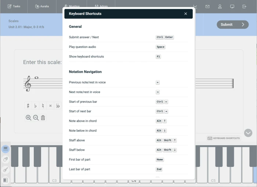Zoom in on the notation
The height and width of the screenshot is (187, 257).
click(x=28, y=117)
